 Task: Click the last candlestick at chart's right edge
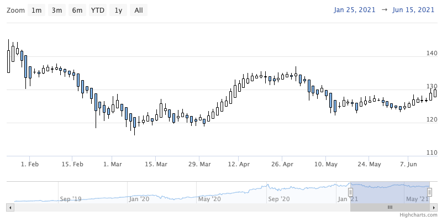[x=435, y=93]
